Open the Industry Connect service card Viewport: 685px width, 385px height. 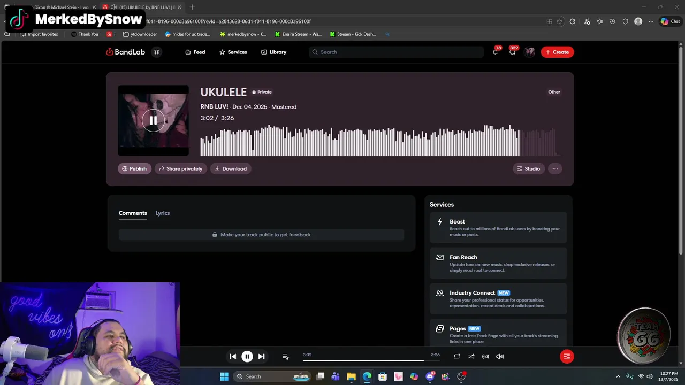(x=498, y=299)
